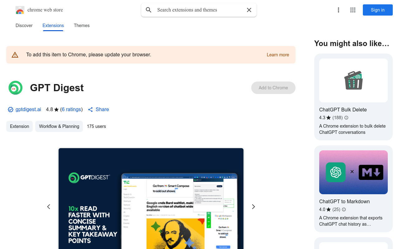399x249 pixels.
Task: Open the ChatGPT Bulk Delete title
Action: click(x=343, y=110)
